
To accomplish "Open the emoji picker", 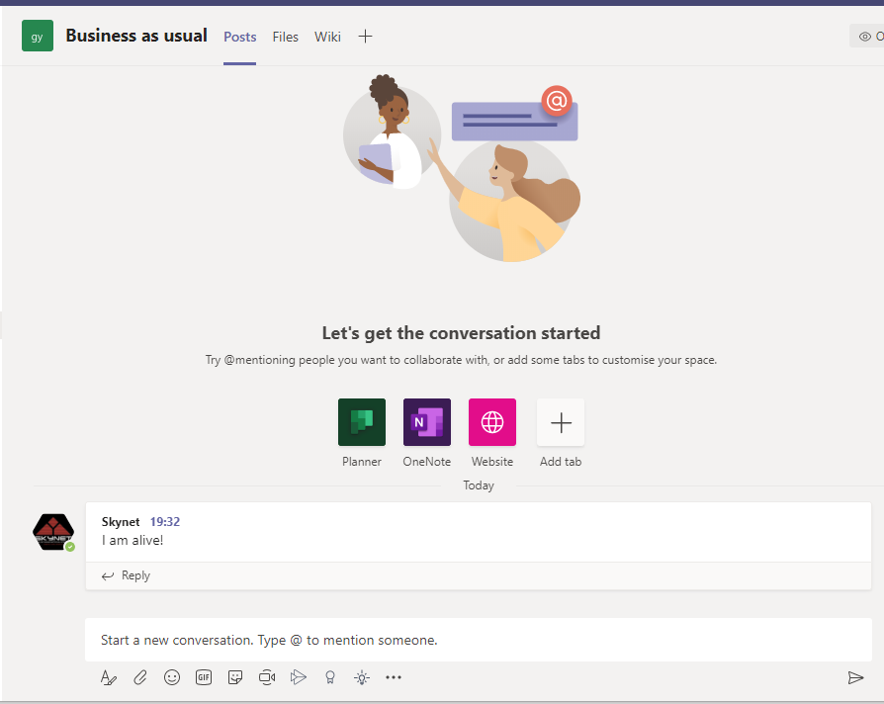I will pyautogui.click(x=171, y=677).
